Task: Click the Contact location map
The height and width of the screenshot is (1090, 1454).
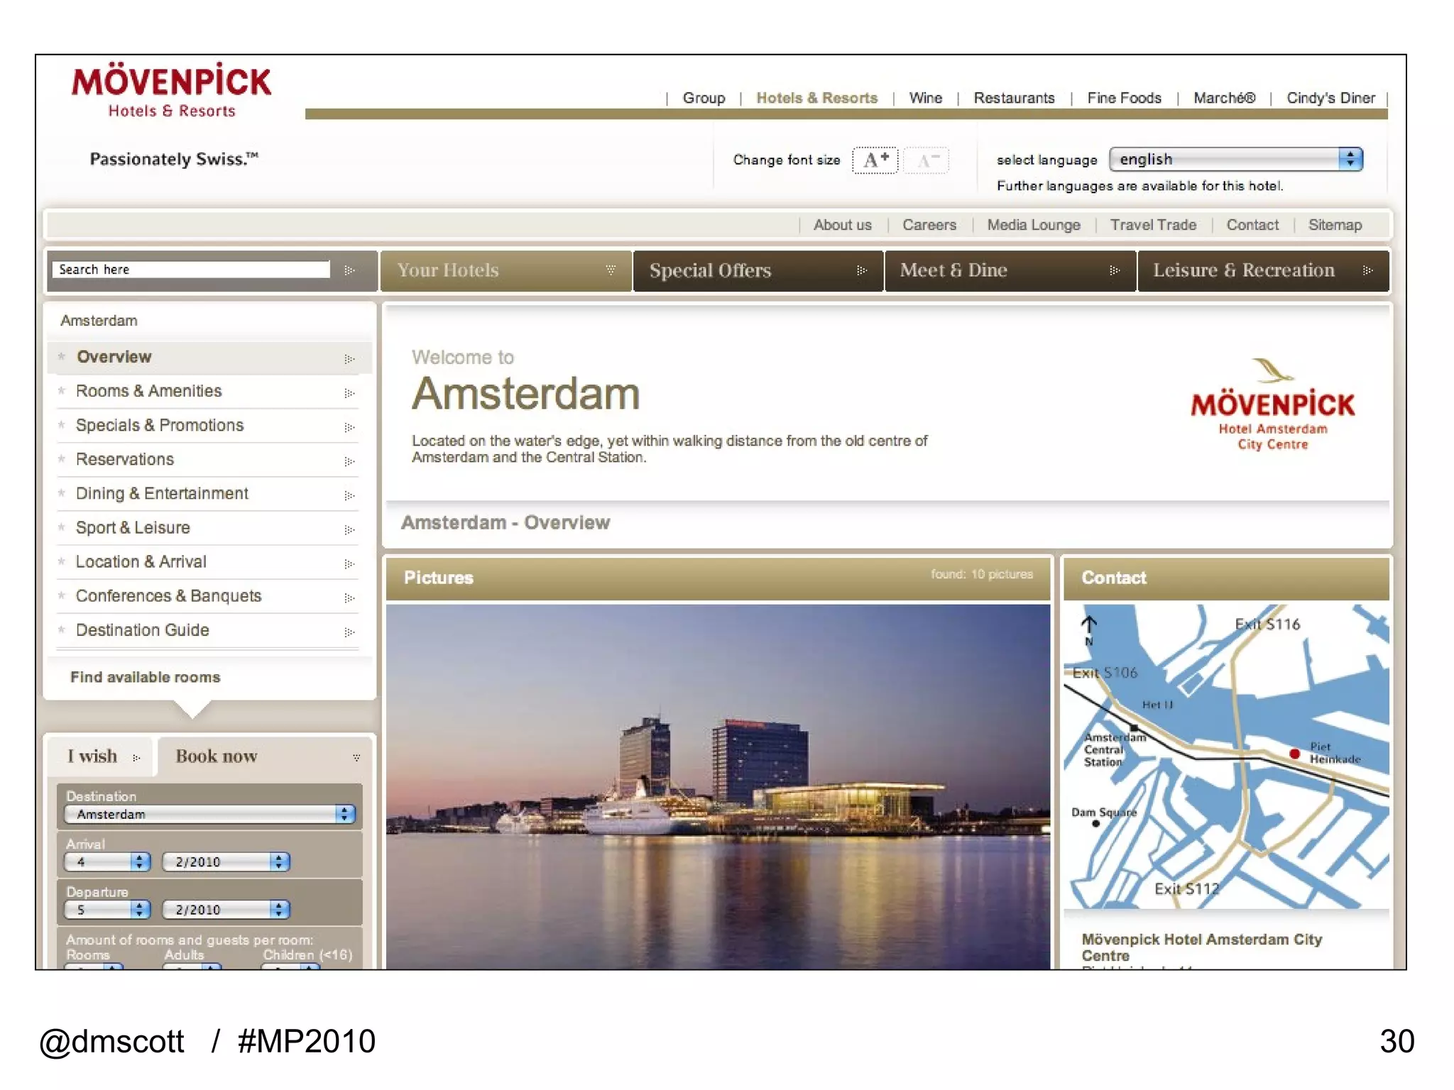Action: 1226,756
